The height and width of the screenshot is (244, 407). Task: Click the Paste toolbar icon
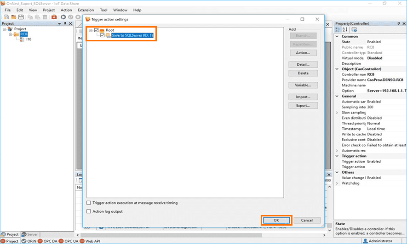click(x=38, y=17)
